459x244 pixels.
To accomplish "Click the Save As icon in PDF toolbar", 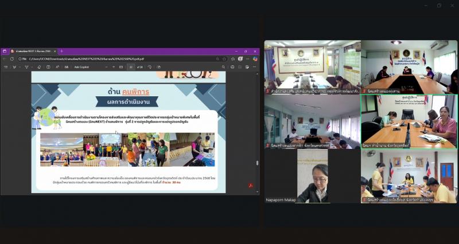I will [247, 67].
